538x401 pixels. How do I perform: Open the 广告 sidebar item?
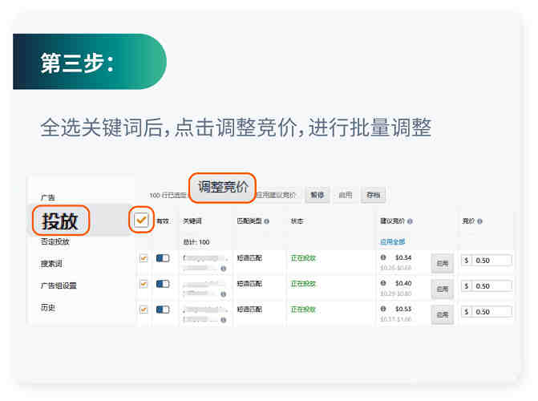click(48, 197)
